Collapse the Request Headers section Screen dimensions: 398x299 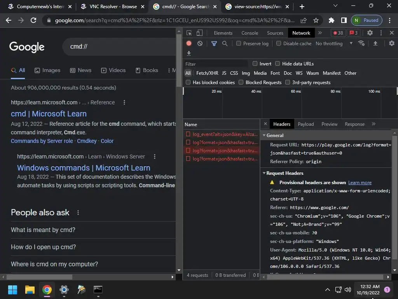264,173
